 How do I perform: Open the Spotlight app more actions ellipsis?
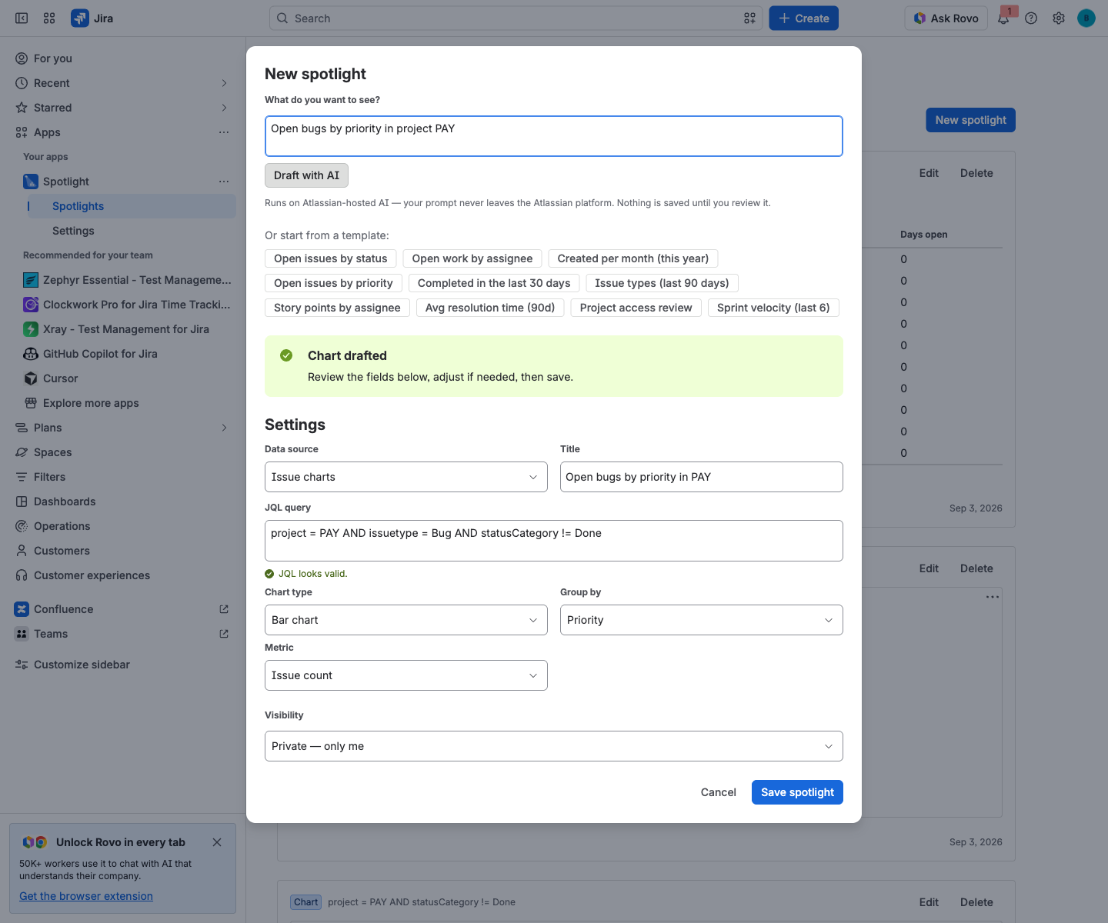(x=224, y=182)
